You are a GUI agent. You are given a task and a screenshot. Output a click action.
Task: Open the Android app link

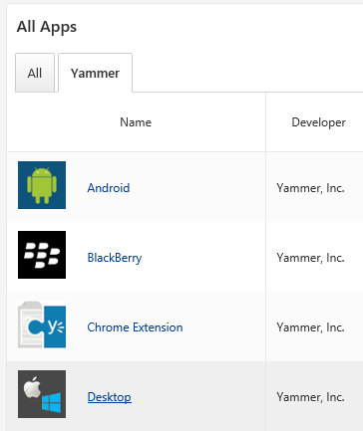[109, 188]
